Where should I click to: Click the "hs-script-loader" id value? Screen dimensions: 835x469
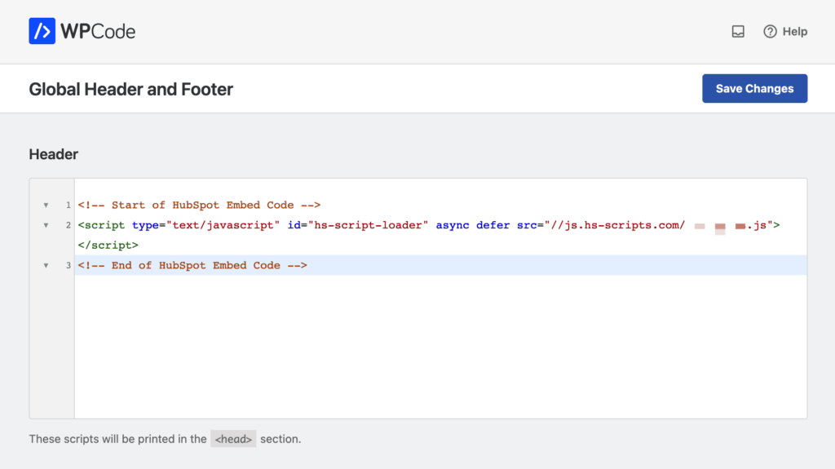pyautogui.click(x=368, y=225)
